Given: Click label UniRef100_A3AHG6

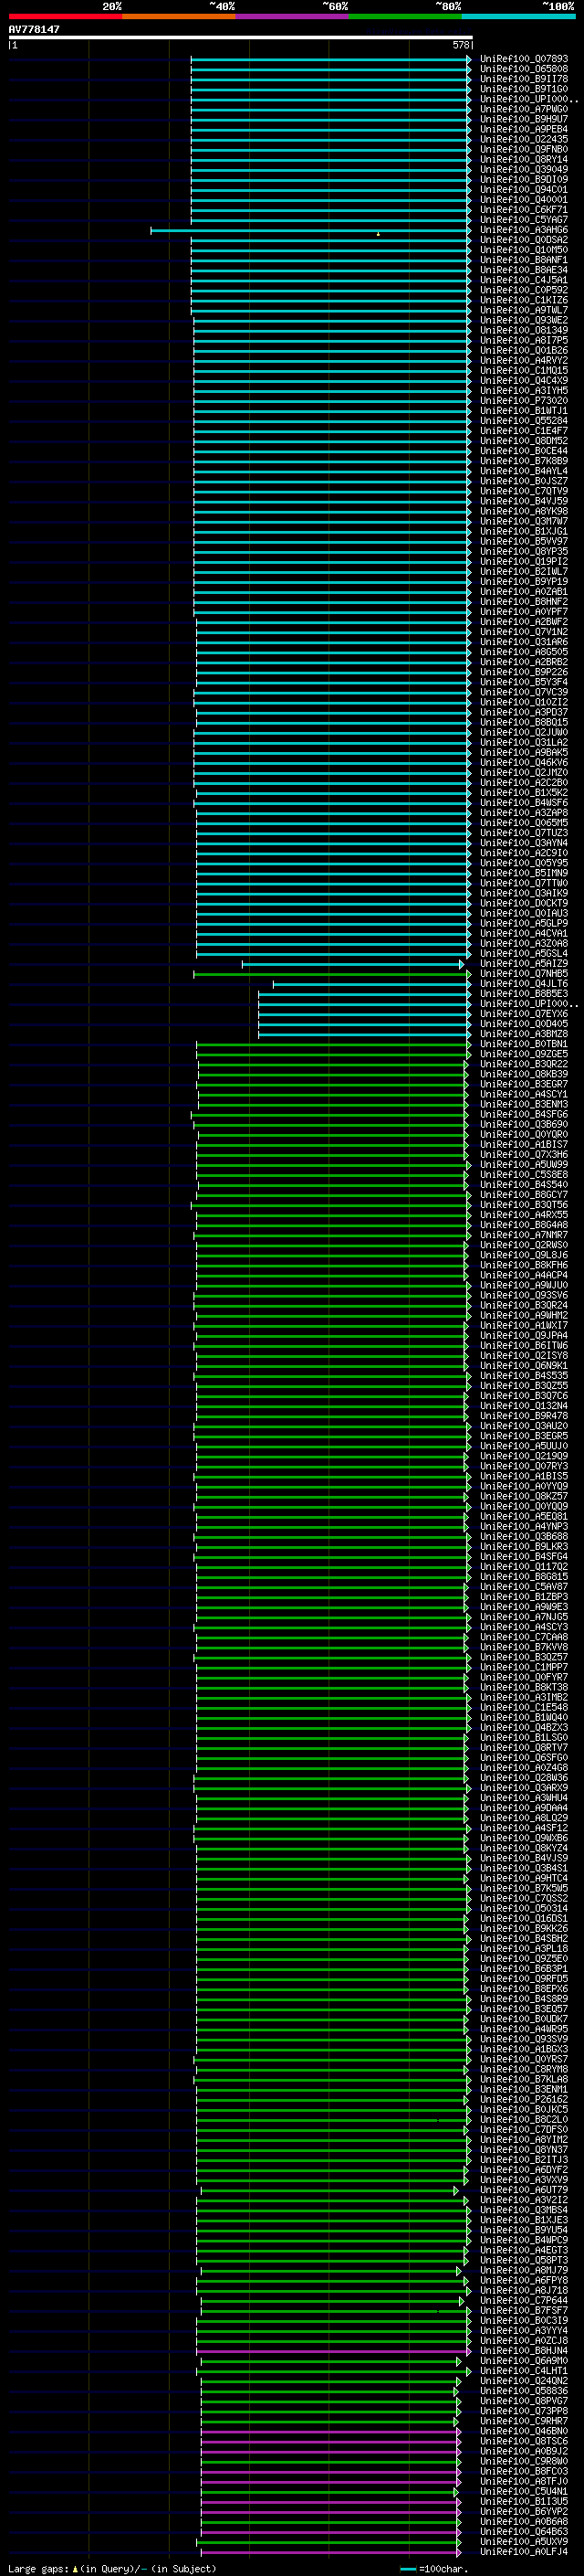Looking at the screenshot, I should pyautogui.click(x=524, y=230).
